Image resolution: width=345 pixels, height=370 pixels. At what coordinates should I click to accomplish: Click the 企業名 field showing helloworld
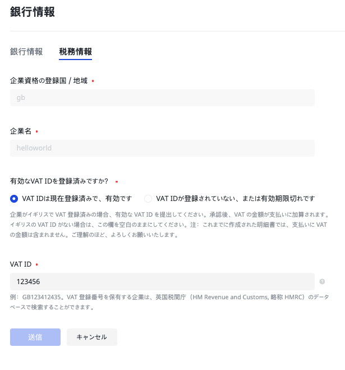pos(162,148)
